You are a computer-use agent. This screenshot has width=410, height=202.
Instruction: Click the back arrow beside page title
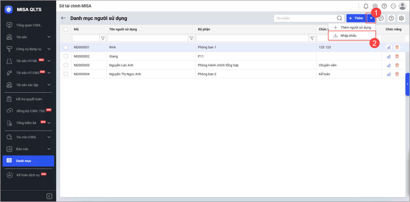(x=63, y=18)
